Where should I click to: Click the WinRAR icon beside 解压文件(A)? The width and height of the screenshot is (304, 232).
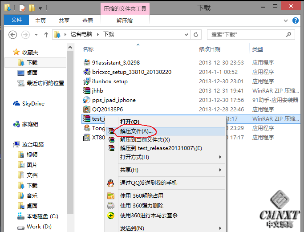point(111,131)
